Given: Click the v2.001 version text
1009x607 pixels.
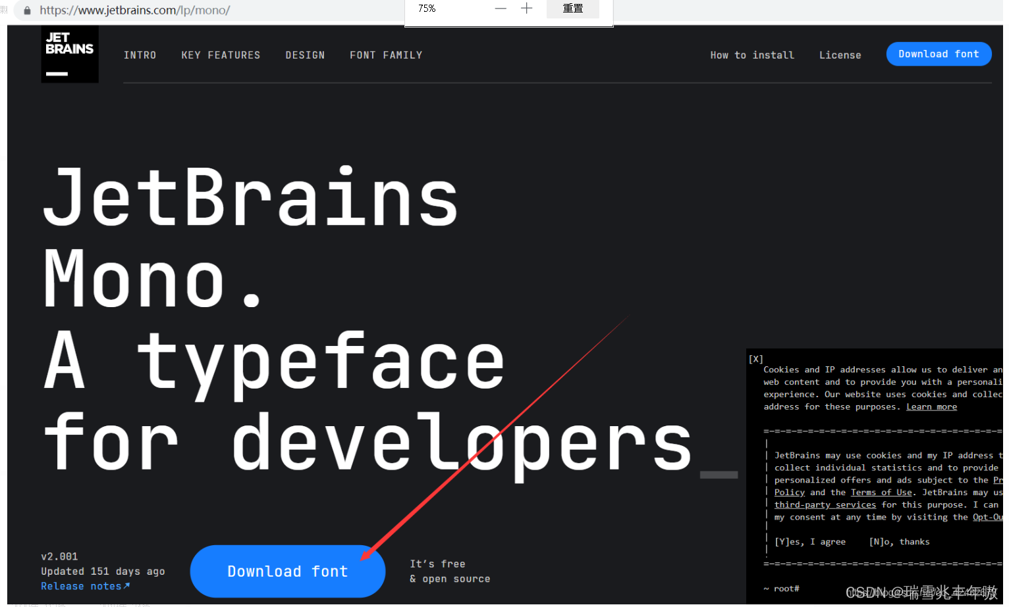Looking at the screenshot, I should [59, 556].
